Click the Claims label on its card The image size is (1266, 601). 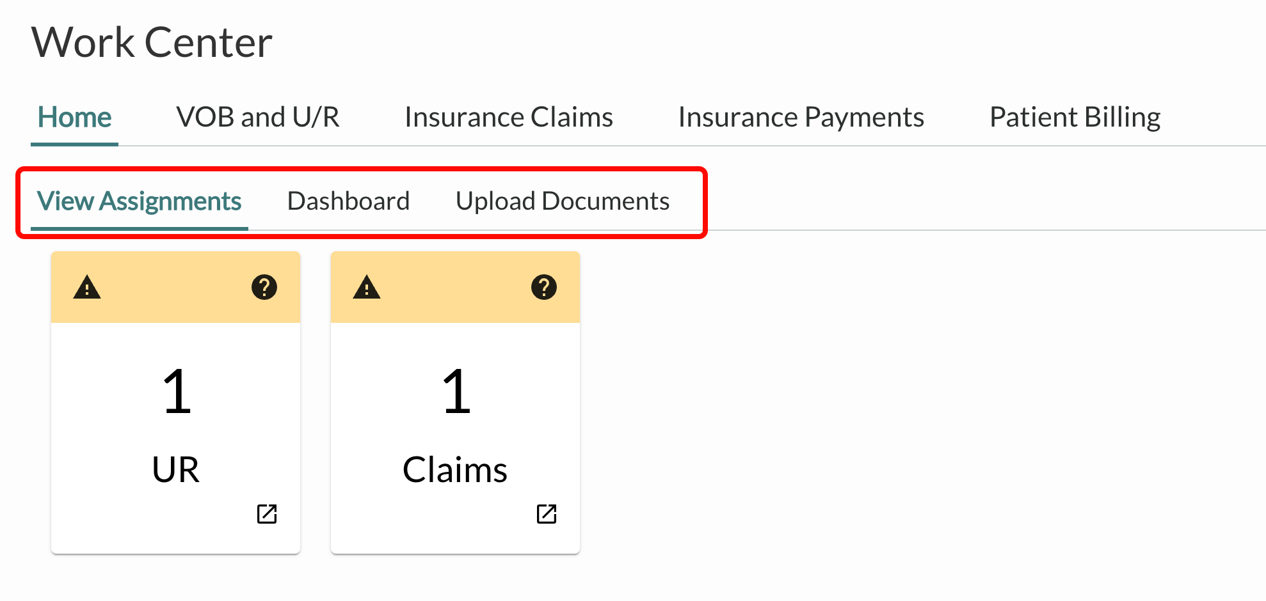coord(455,470)
